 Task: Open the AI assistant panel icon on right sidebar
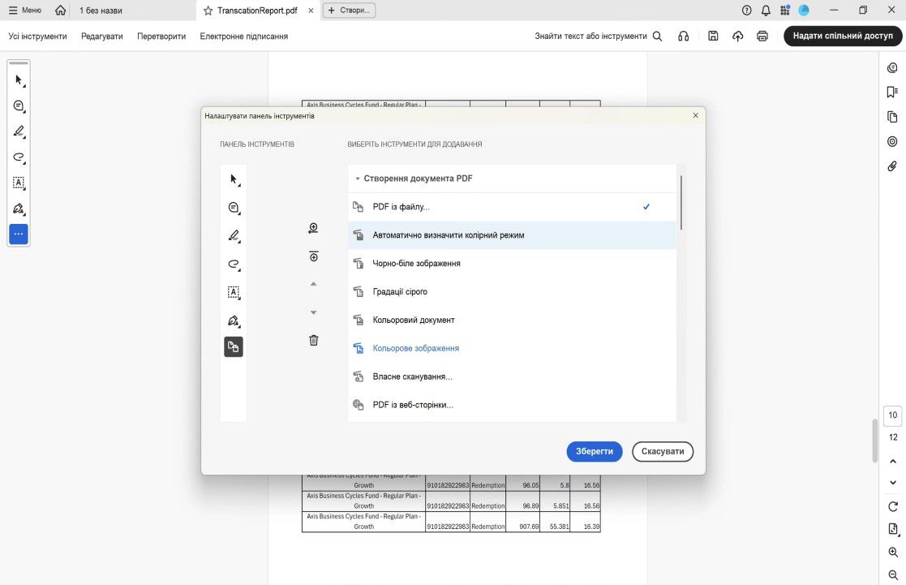(x=892, y=68)
